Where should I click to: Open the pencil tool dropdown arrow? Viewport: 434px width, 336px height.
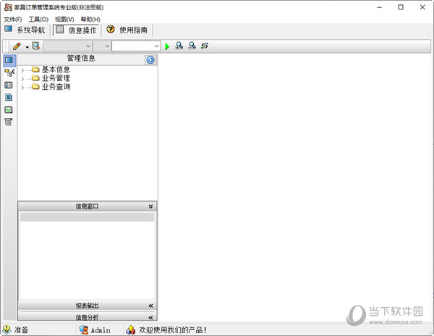point(27,47)
